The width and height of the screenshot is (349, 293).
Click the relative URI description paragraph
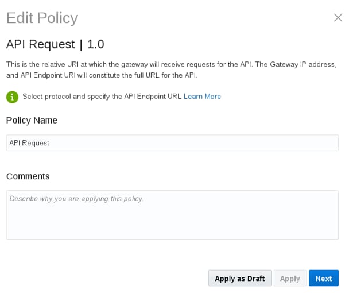tap(144, 64)
